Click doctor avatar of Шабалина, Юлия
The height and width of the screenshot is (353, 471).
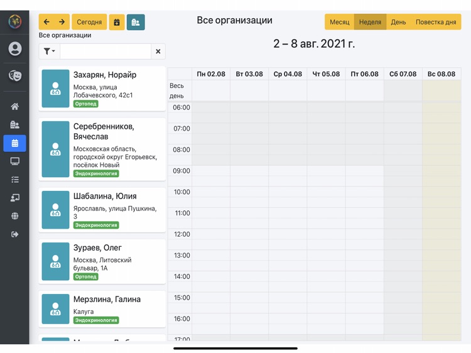[55, 210]
